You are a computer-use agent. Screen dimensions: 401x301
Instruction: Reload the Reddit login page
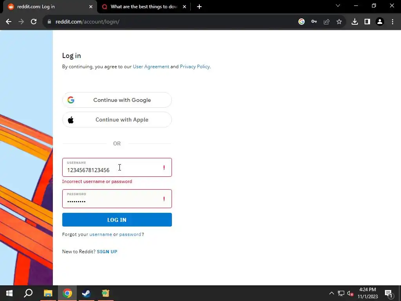[x=34, y=22]
